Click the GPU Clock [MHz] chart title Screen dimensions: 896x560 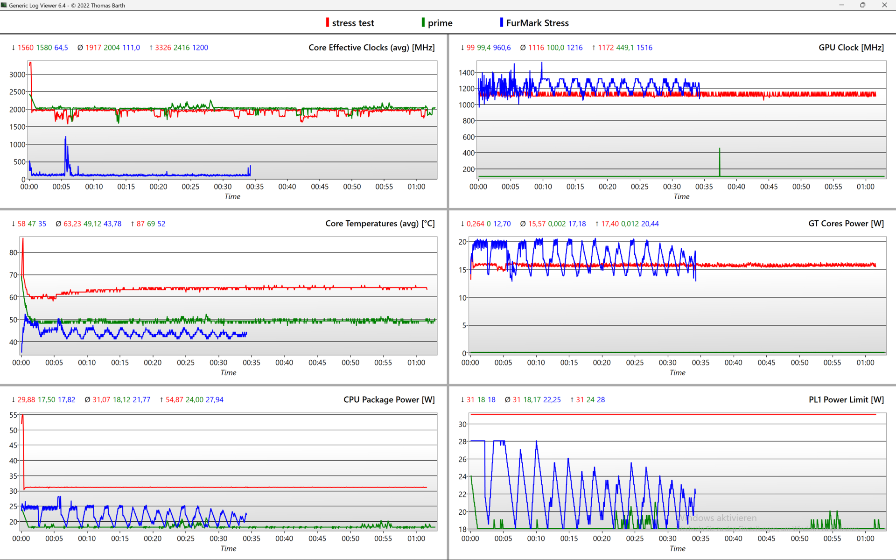point(851,48)
